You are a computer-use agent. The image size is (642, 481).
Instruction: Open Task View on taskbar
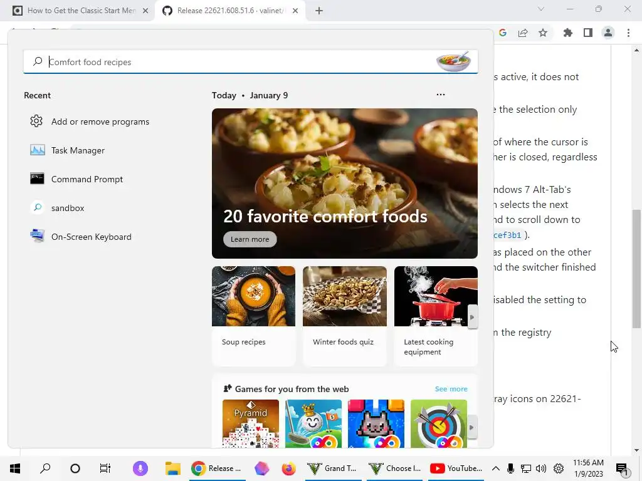[x=105, y=468]
